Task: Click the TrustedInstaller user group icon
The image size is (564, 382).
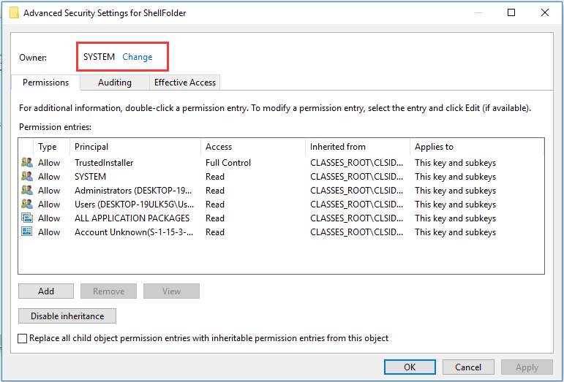Action: click(27, 163)
